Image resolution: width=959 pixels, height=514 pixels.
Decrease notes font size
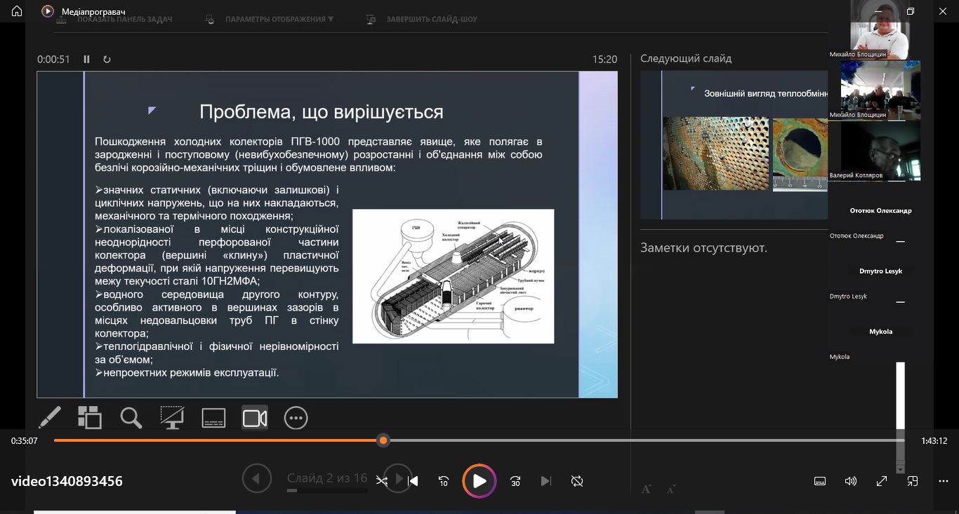[671, 489]
